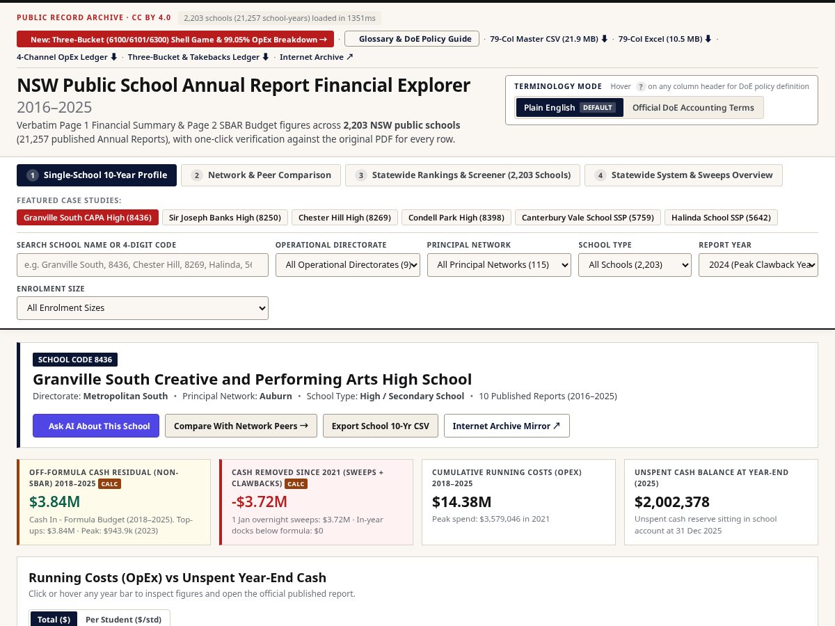
Task: Open Statewide Rankings & Screener tab
Action: [x=463, y=175]
